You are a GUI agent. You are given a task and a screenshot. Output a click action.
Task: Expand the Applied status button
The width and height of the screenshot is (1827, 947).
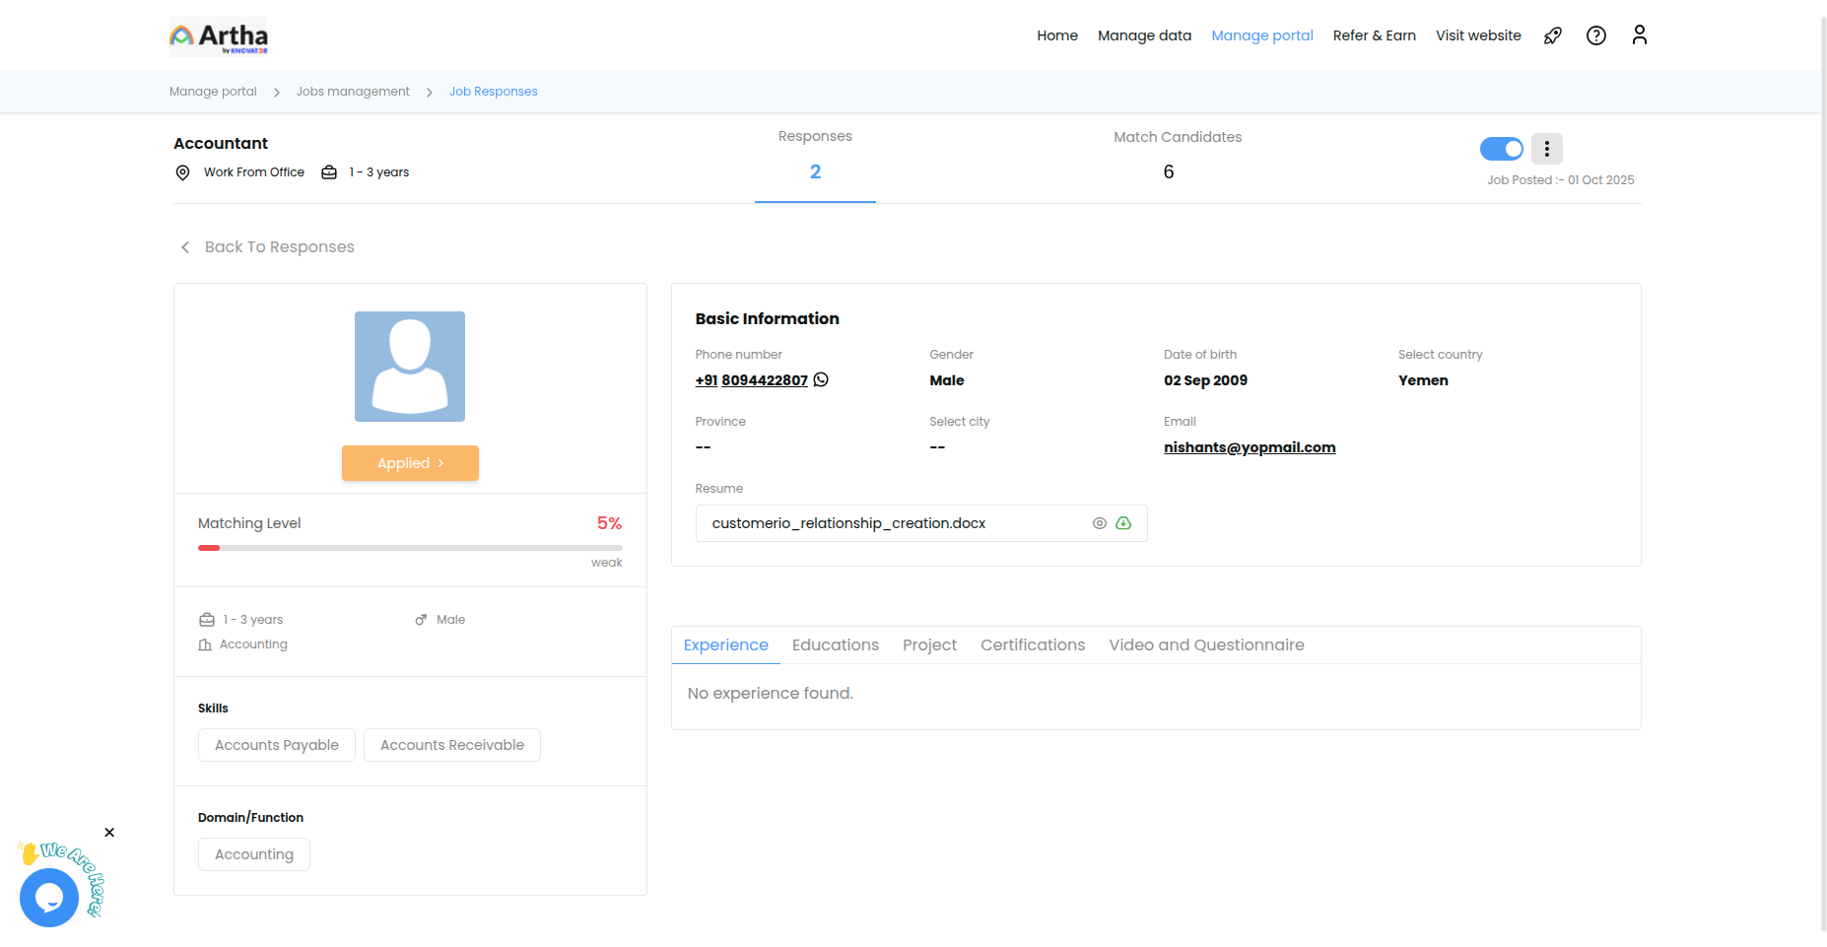[x=410, y=463]
